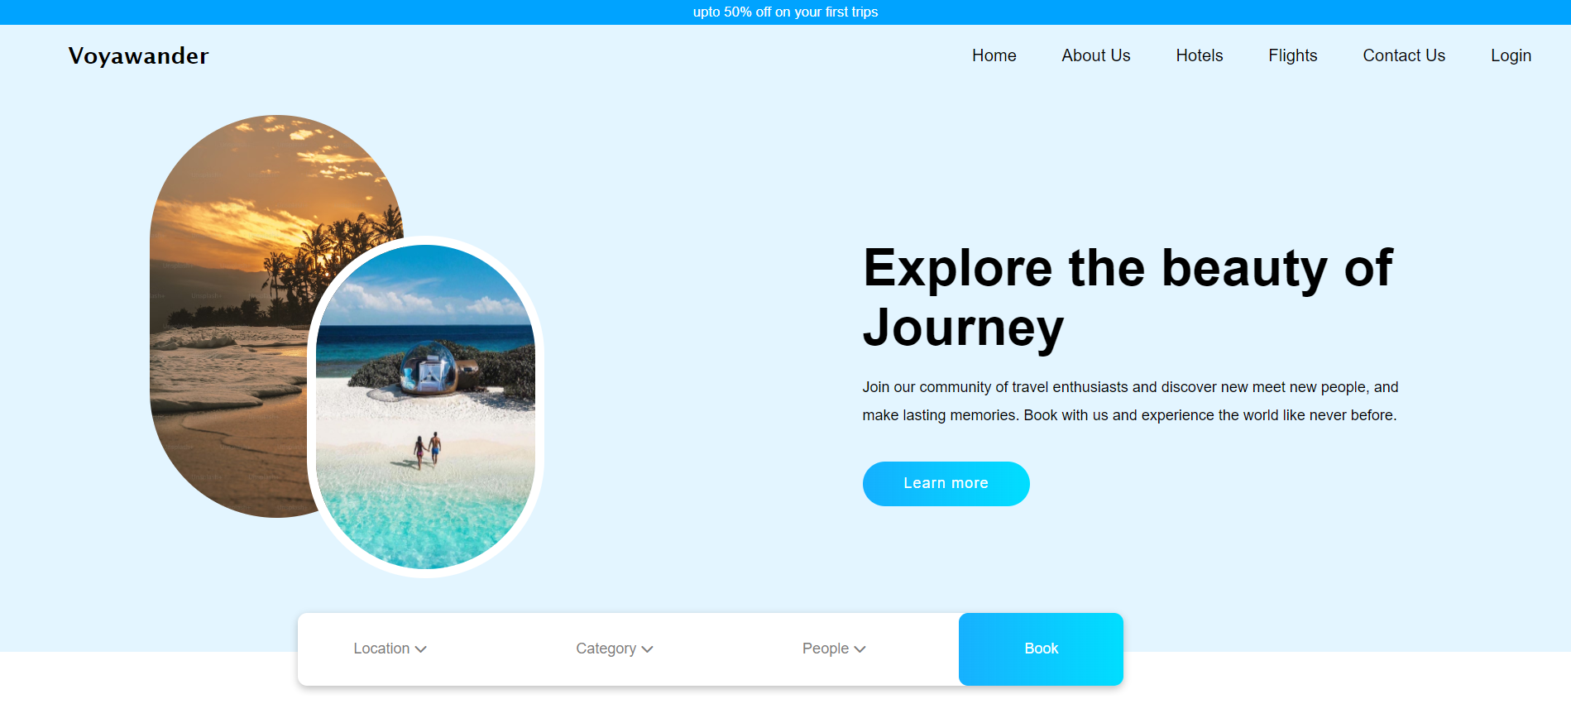Click the Learn more button
Image resolution: width=1571 pixels, height=718 pixels.
[x=946, y=483]
